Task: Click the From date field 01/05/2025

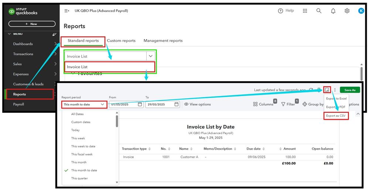Action: (126, 104)
